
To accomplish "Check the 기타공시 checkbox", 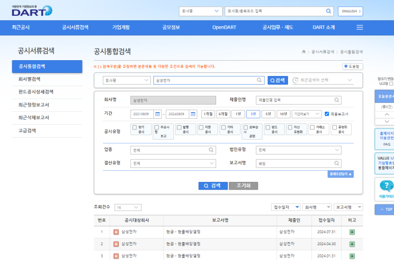I will [223, 127].
